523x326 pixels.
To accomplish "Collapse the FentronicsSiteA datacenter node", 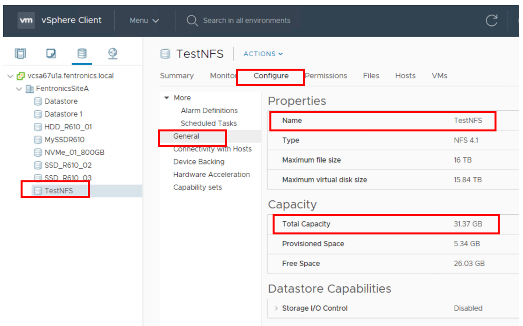I will point(19,89).
